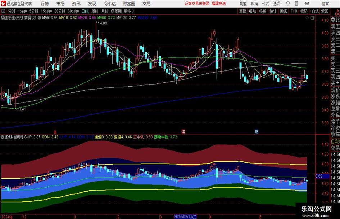Click the SDN: 3.43 indicator value
The width and height of the screenshot is (340, 219).
coord(50,137)
